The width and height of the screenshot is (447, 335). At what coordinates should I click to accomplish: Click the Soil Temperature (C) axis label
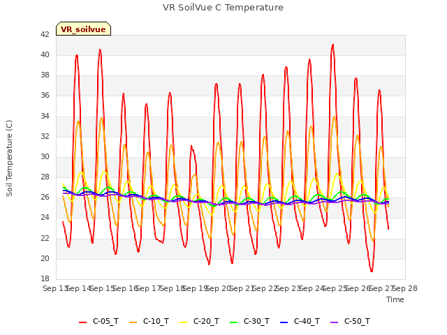click(9, 158)
